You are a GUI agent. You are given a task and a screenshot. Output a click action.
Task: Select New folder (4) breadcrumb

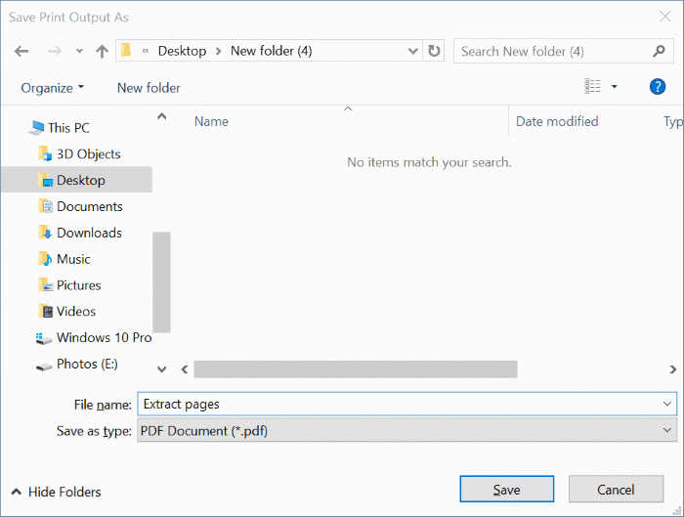[271, 51]
